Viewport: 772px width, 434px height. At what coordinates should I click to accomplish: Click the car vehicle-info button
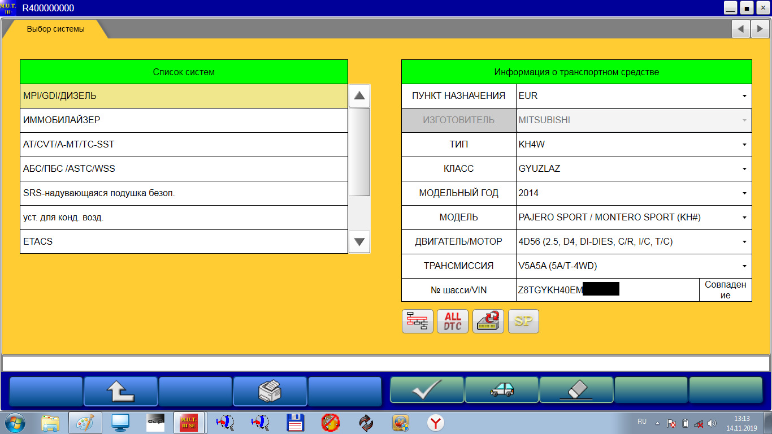click(x=502, y=390)
